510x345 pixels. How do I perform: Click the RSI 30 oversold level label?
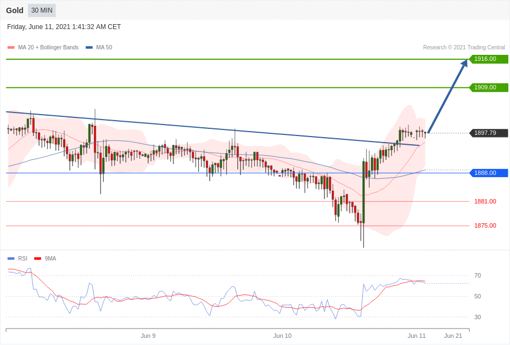[477, 317]
